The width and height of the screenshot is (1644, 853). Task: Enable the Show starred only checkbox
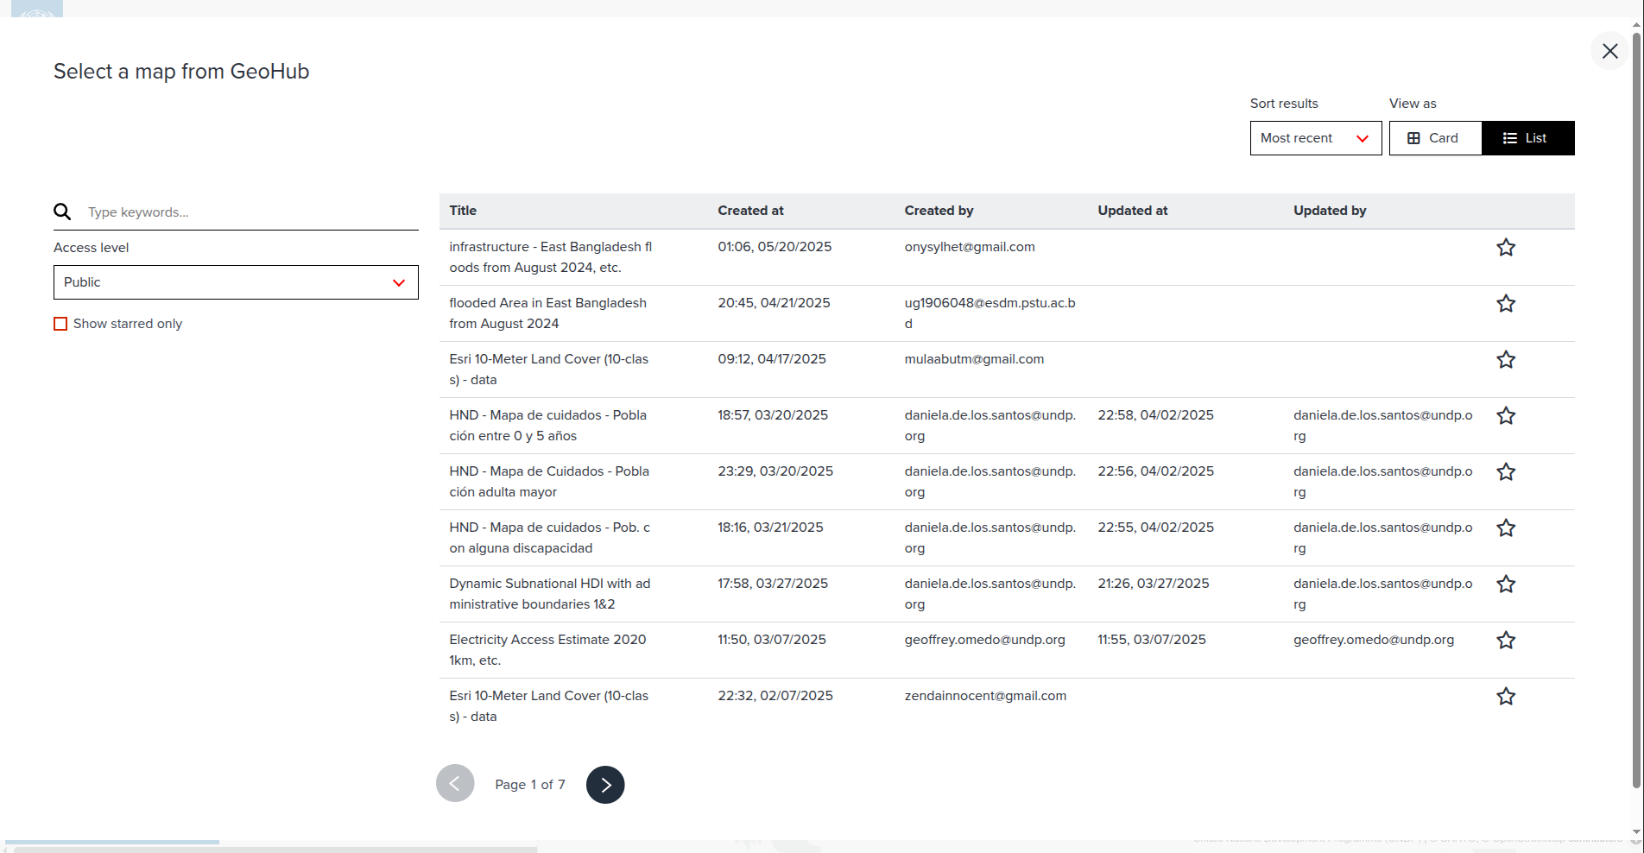click(60, 324)
